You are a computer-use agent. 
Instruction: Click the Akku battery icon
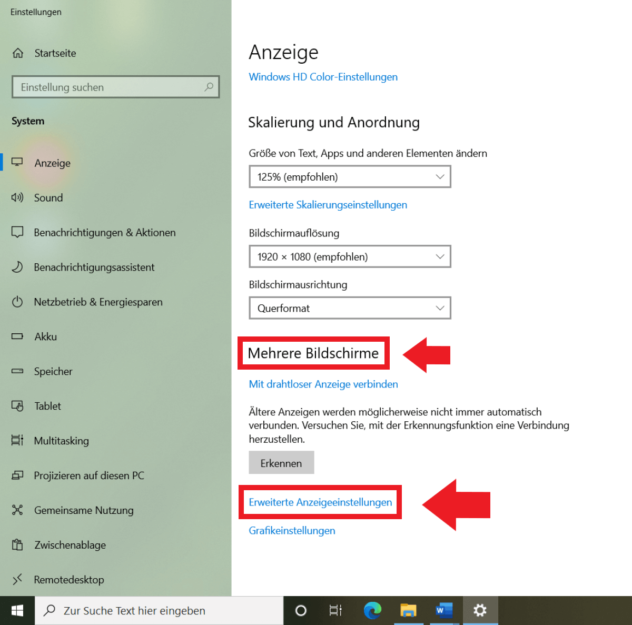tap(17, 336)
